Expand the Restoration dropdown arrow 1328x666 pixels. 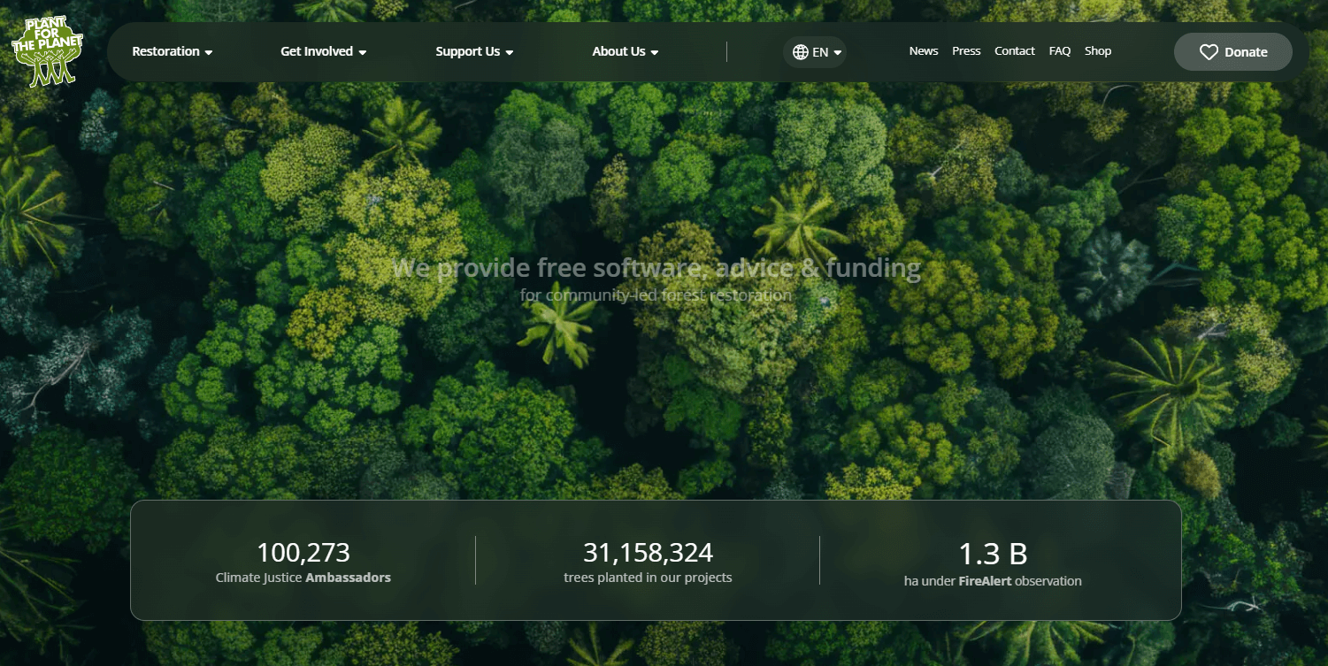[x=209, y=53]
